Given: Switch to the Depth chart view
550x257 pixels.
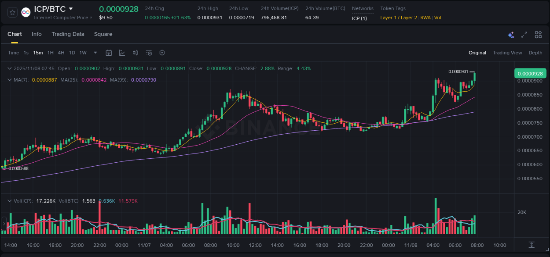Looking at the screenshot, I should (535, 53).
